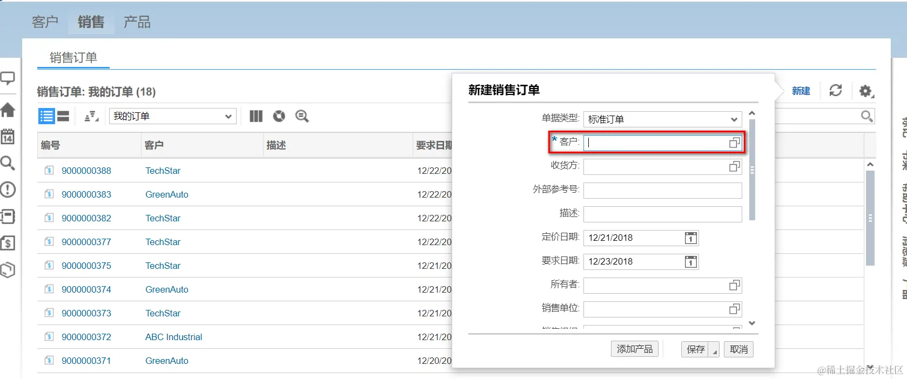Open order 9000000382 link
The image size is (907, 379).
pyautogui.click(x=86, y=218)
